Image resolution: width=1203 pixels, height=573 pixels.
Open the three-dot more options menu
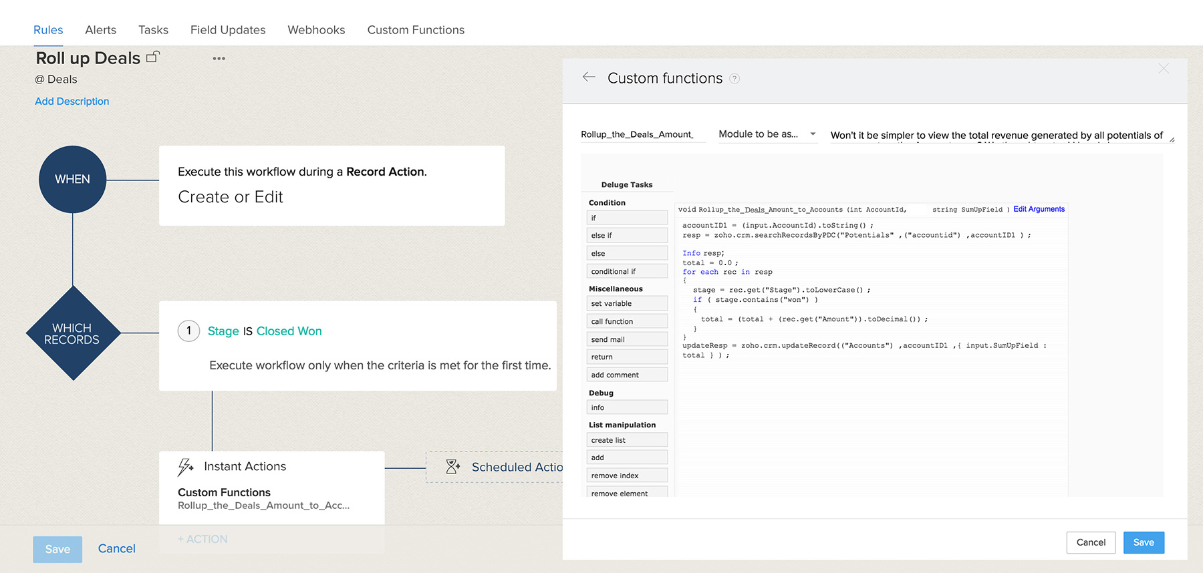[x=219, y=59]
